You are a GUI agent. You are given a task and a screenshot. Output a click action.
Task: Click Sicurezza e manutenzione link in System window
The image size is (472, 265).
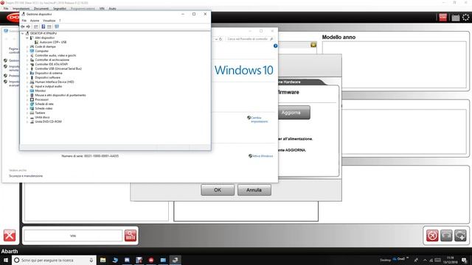[x=26, y=176]
